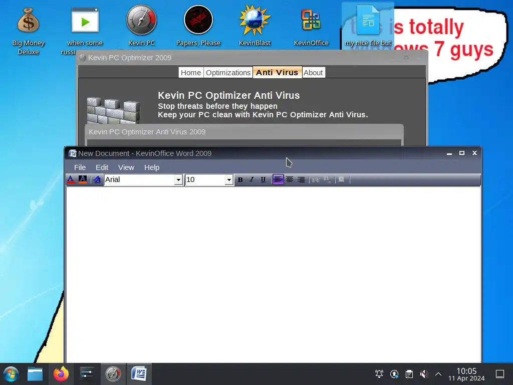Open the About tab in Kevin PC Optimizer
The width and height of the screenshot is (513, 385).
click(313, 72)
